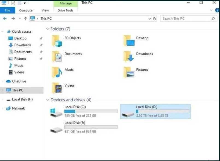Open the File menu
This screenshot has width=220, height=161.
(x=7, y=10)
